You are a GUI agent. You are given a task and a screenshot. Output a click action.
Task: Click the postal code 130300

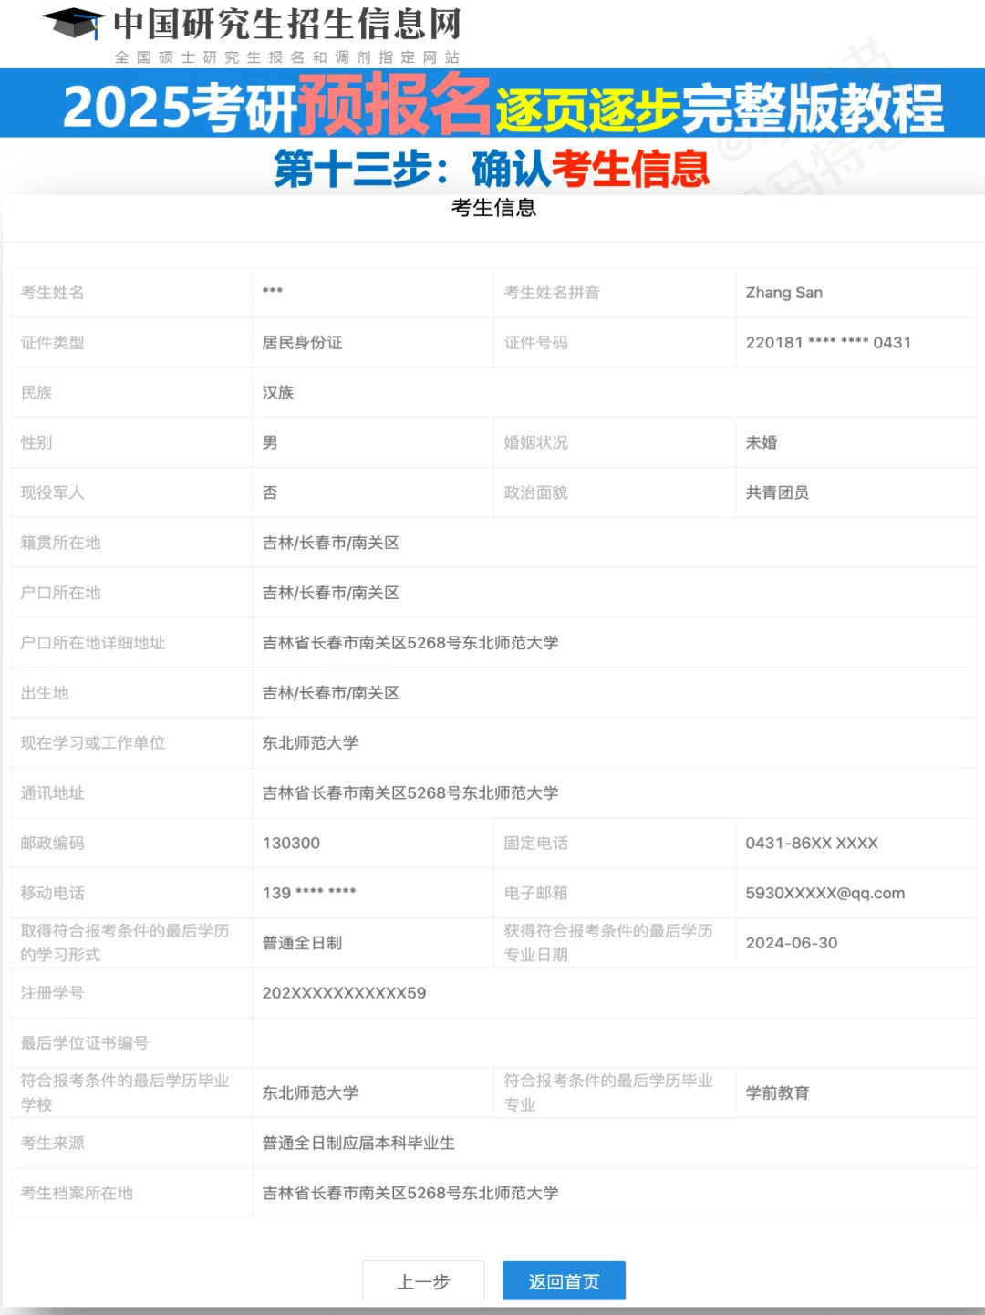(x=291, y=844)
